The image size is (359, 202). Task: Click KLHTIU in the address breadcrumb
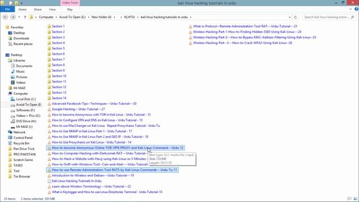click(130, 17)
